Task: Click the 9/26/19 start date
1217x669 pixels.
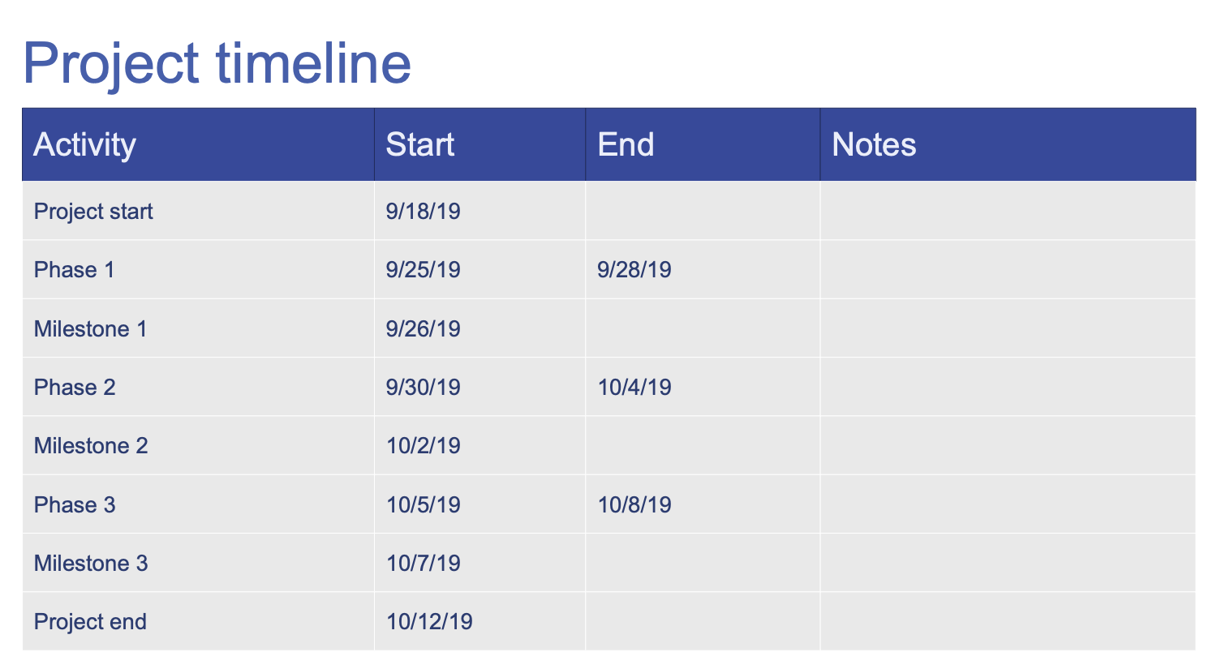Action: (x=423, y=329)
